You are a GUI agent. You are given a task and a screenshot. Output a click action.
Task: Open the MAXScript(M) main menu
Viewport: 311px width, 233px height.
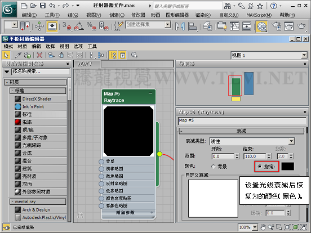point(259,15)
